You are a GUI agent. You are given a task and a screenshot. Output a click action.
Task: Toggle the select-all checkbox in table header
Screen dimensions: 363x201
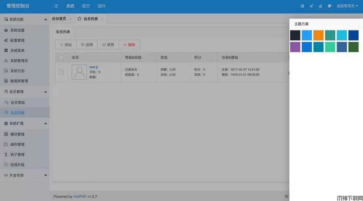[61, 58]
